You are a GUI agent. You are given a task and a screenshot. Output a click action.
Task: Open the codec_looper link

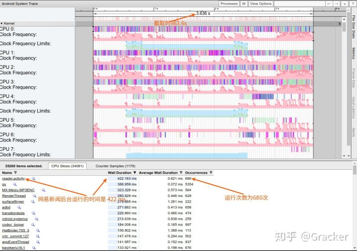point(13,225)
